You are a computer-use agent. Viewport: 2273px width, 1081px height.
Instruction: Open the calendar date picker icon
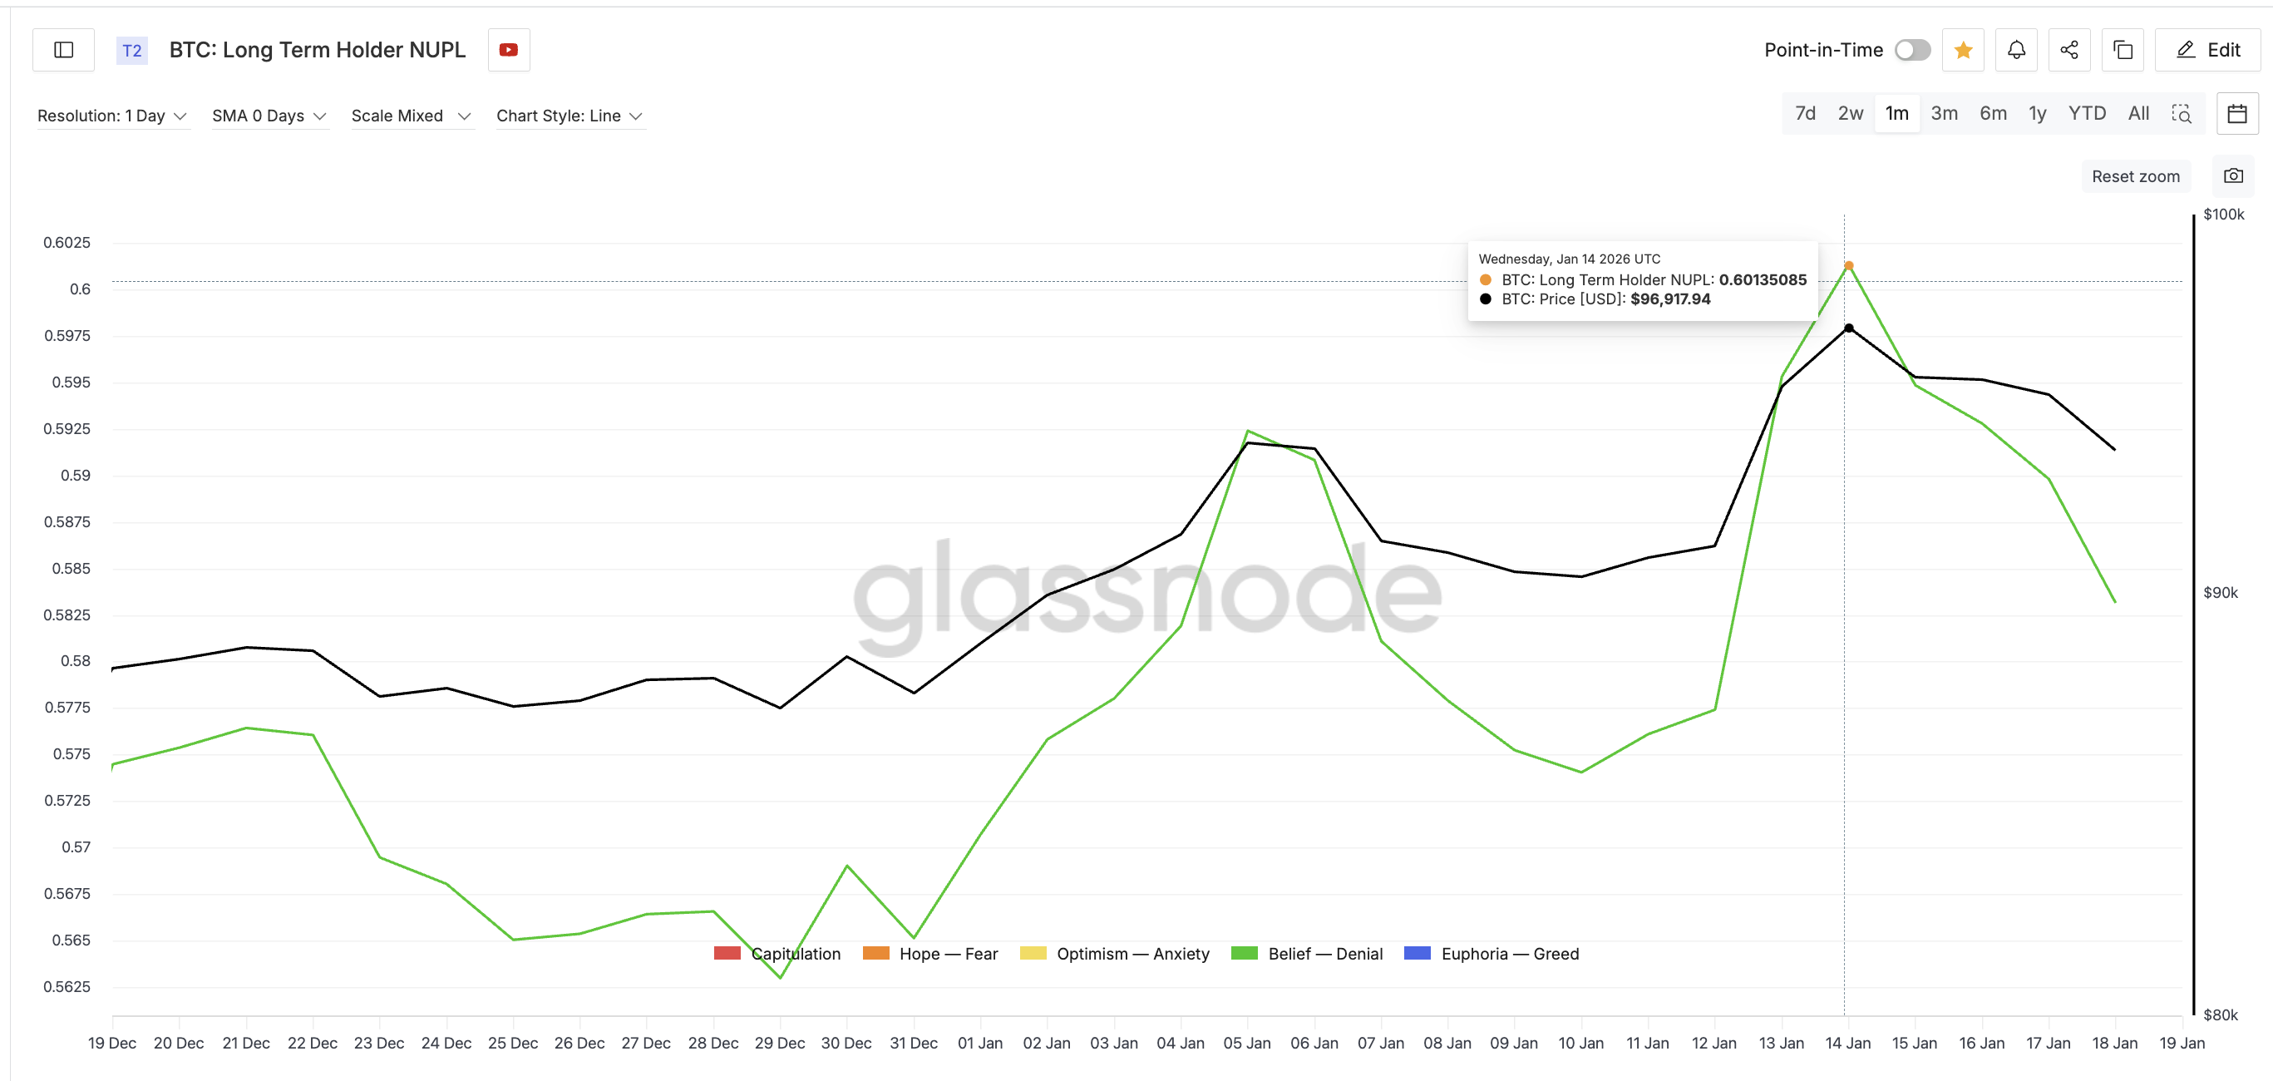[2238, 113]
